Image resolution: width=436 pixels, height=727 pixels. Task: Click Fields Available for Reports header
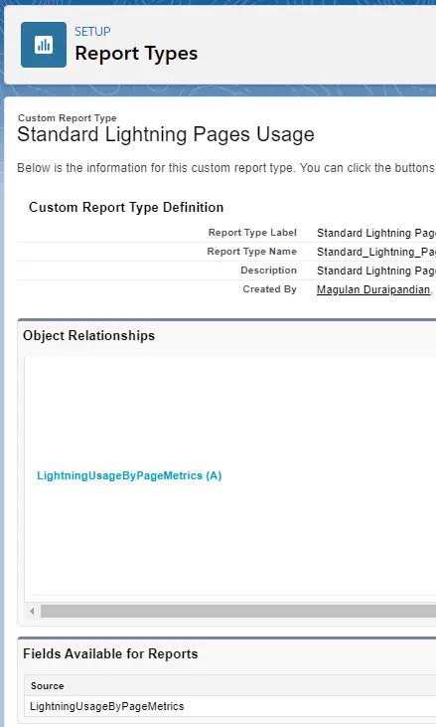[x=110, y=653]
